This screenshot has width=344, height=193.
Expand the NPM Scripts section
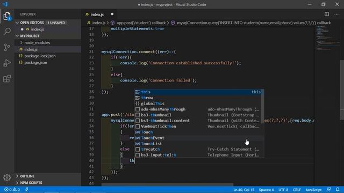17,183
